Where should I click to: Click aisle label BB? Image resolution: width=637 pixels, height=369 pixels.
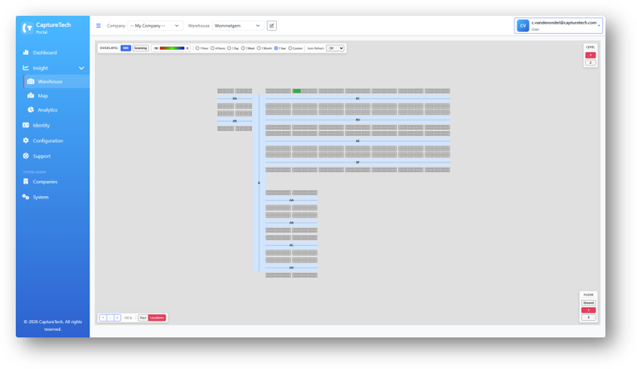[235, 121]
